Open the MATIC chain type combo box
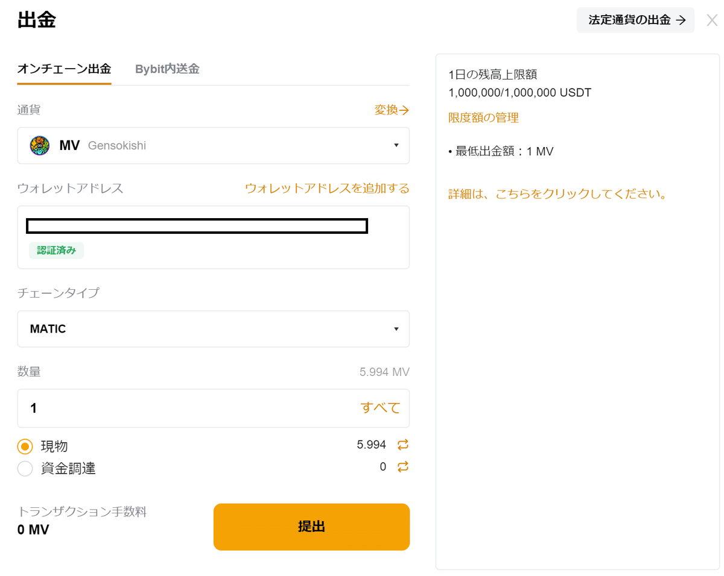Screen dimensions: 724x576 point(214,329)
